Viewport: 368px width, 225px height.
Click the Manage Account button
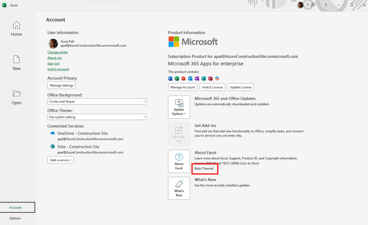[x=183, y=87]
